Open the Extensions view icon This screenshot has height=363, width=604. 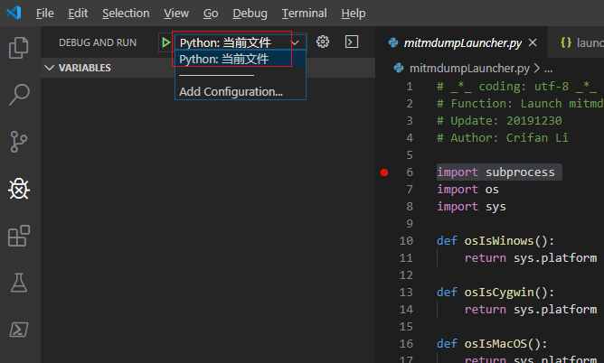coord(19,236)
